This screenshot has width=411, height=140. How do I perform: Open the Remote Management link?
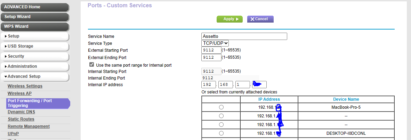point(29,126)
